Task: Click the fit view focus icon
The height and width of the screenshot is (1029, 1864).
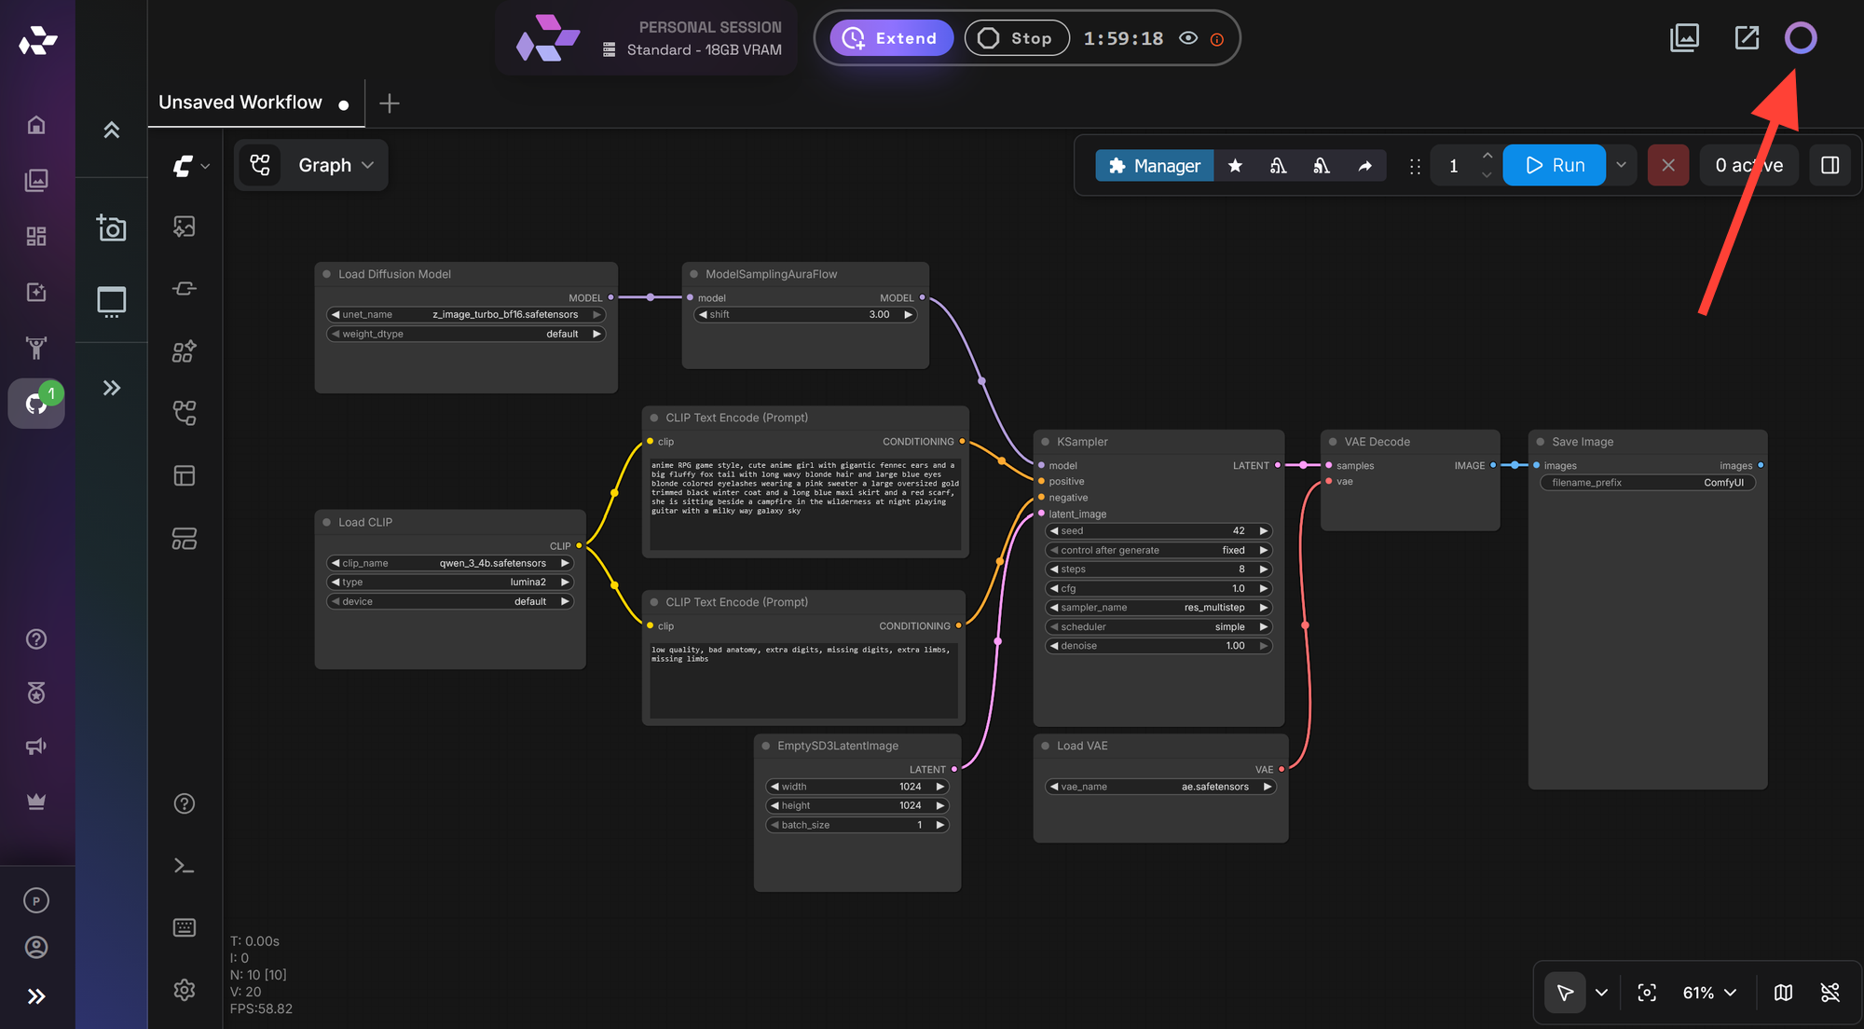Action: coord(1647,993)
